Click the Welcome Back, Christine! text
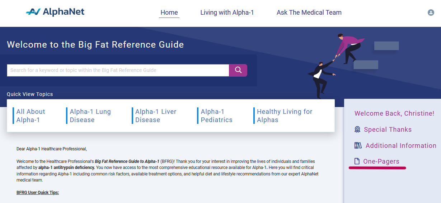 tap(394, 113)
